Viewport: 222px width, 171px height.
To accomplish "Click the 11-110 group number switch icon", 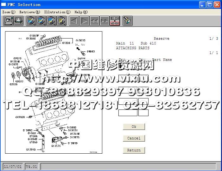I will [x=115, y=21].
